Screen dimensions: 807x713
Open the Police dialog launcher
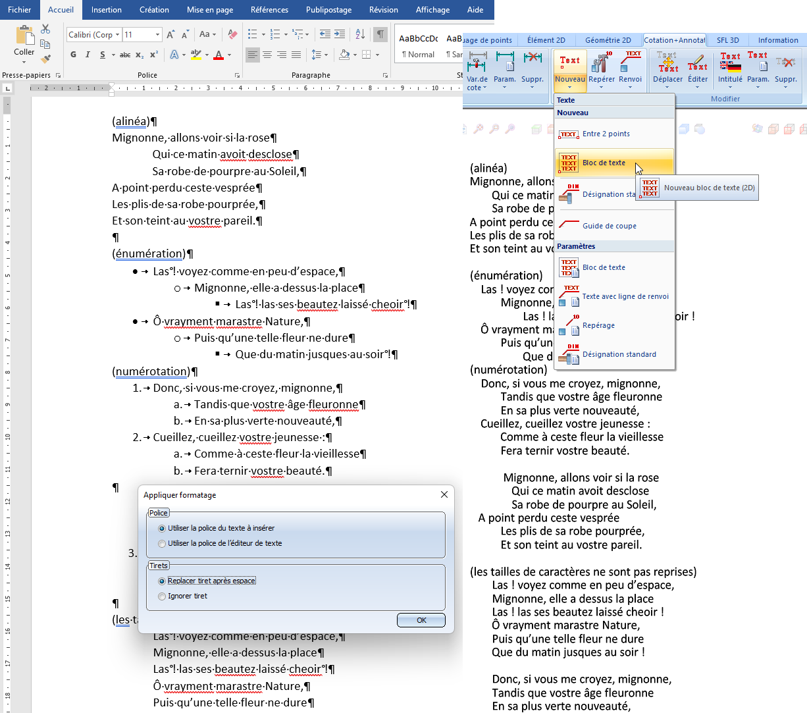(238, 76)
